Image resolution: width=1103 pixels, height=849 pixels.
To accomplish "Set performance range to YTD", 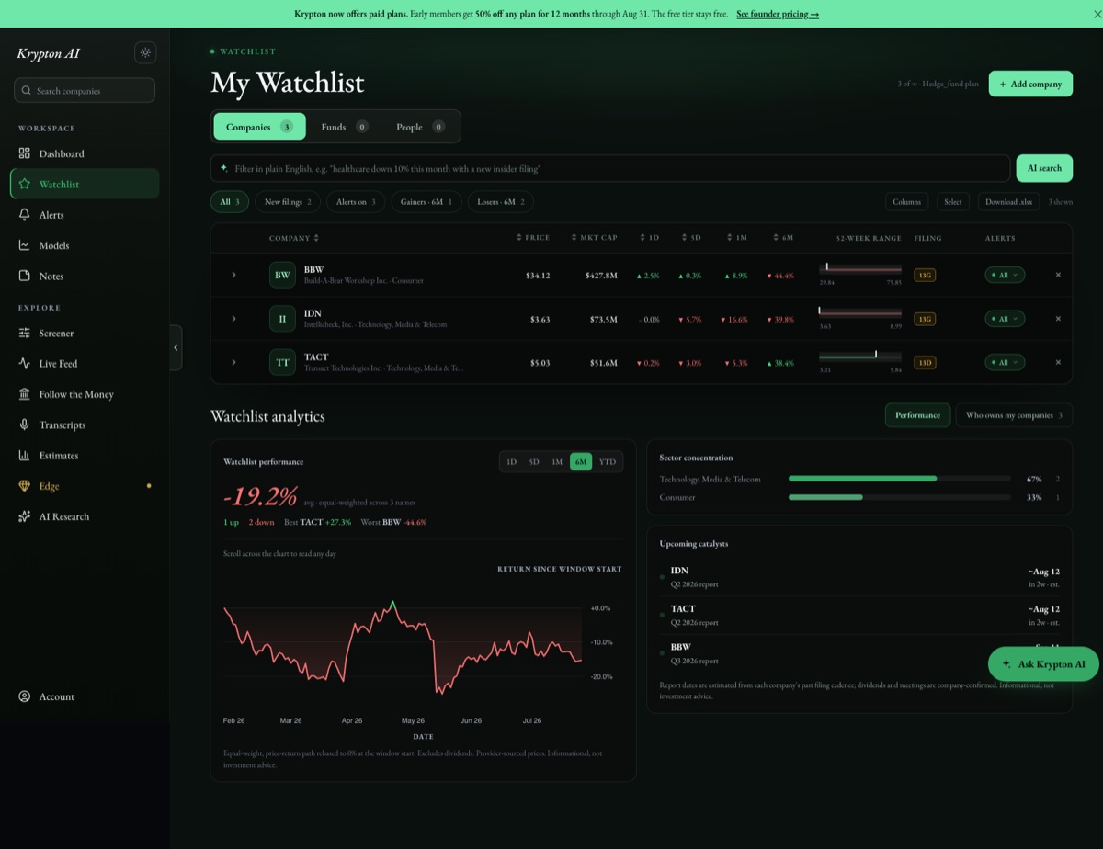I will [x=608, y=462].
